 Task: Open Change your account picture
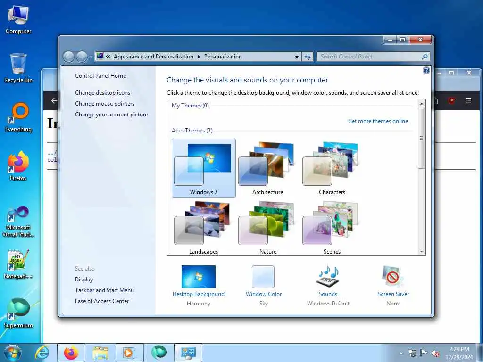111,115
